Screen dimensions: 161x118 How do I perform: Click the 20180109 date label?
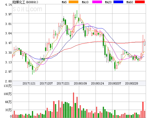coord(80,83)
